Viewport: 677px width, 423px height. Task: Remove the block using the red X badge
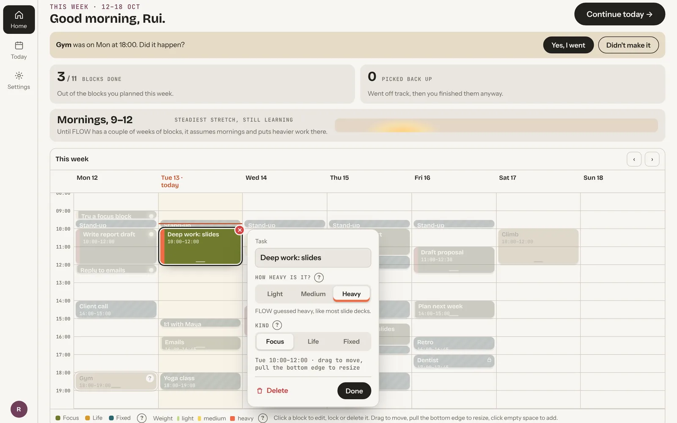point(239,230)
